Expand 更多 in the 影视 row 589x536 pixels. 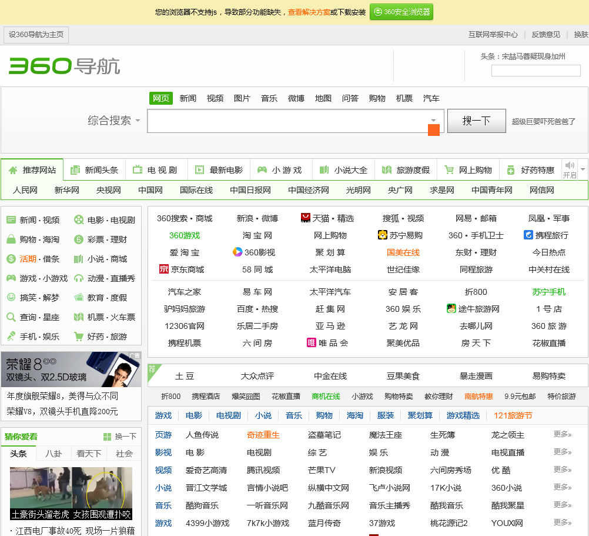(563, 452)
